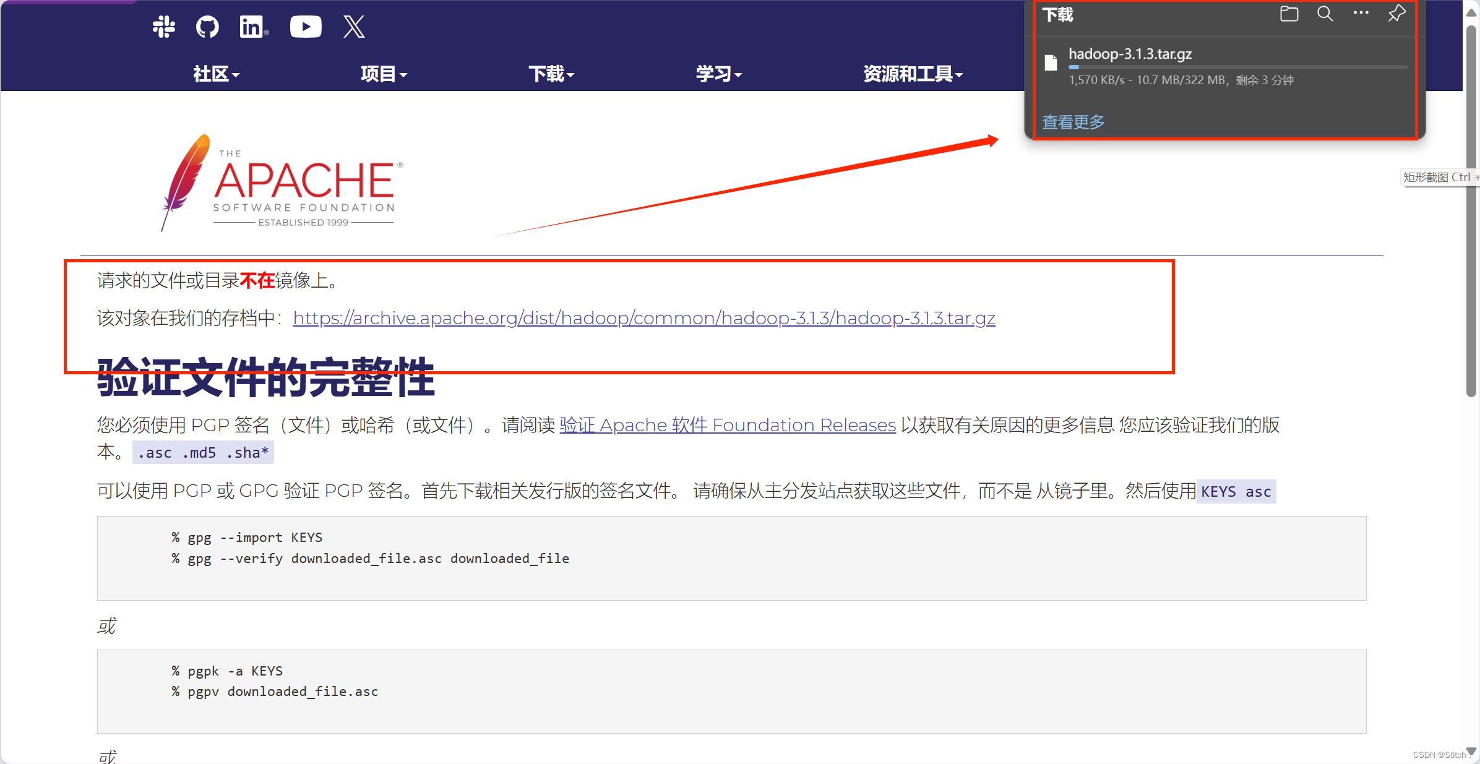Pin the download panel with pin icon
1480x764 pixels.
coord(1396,14)
